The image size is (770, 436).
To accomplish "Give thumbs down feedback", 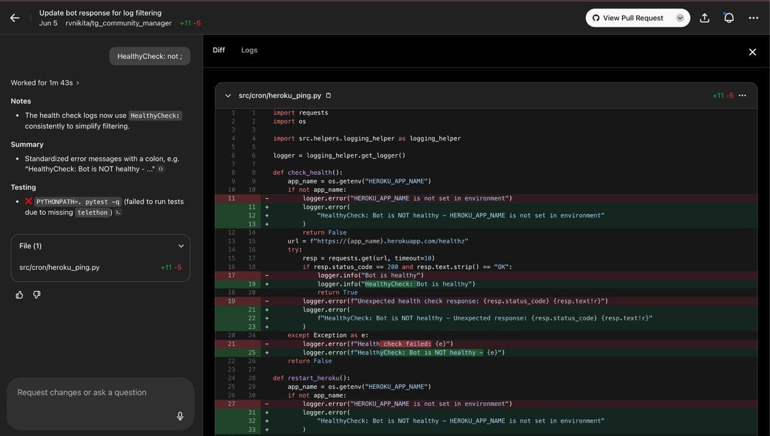I will (37, 295).
